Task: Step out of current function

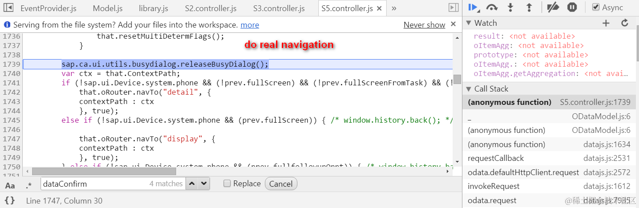Action: [x=529, y=7]
